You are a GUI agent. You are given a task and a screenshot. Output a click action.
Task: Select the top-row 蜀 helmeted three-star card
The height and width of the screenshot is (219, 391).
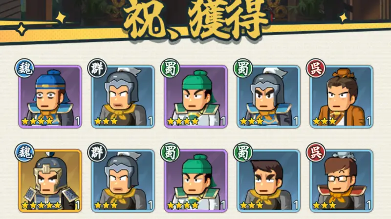pyautogui.click(x=268, y=96)
